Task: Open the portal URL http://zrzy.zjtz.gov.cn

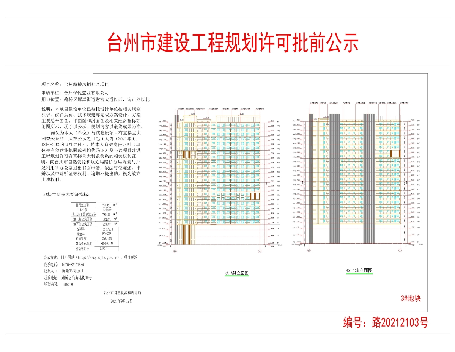Action: pos(98,258)
